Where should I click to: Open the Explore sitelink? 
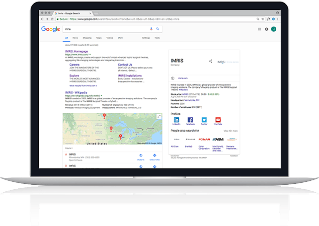[x=74, y=75]
